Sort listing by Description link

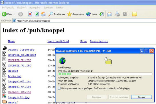99,41
